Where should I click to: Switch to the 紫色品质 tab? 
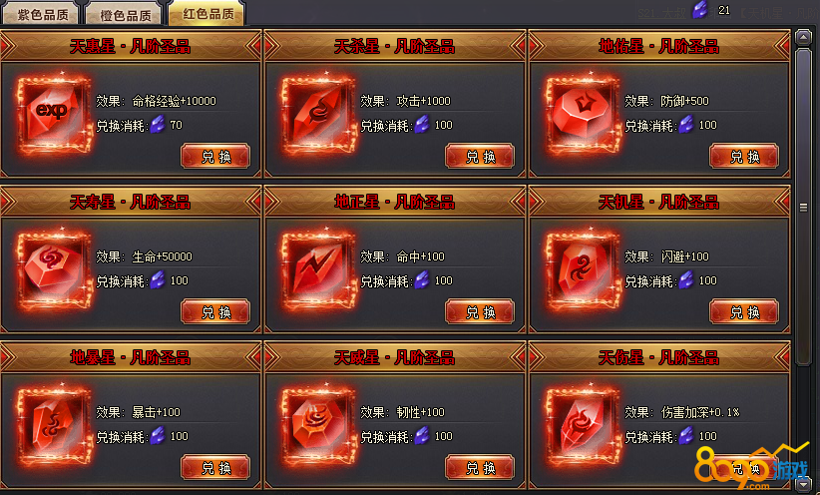click(x=42, y=15)
